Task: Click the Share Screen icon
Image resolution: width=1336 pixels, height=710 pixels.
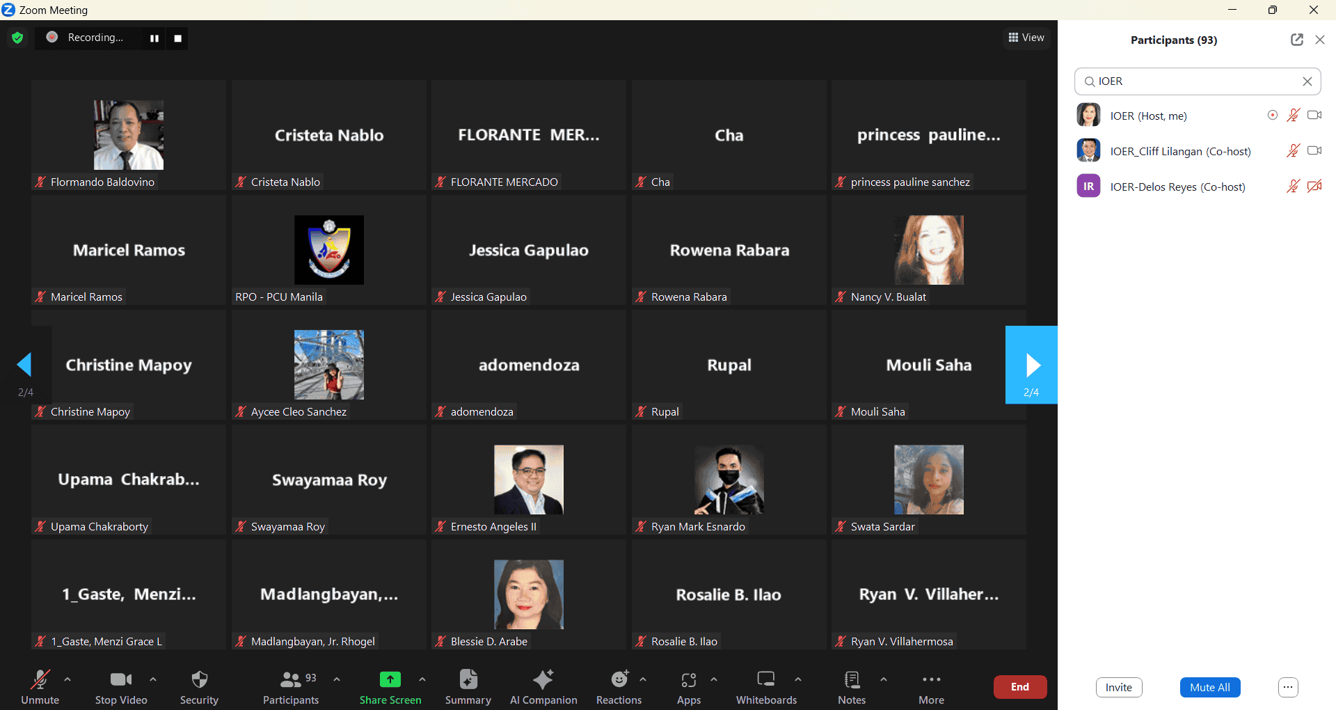Action: click(x=390, y=679)
